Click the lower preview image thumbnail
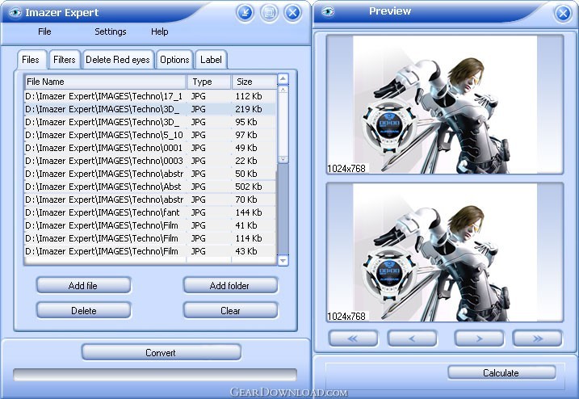This screenshot has width=579, height=399. tap(445, 252)
